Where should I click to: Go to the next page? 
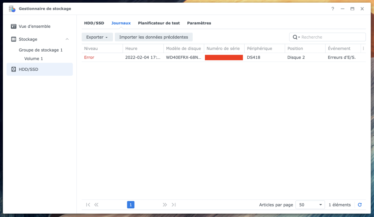165,205
